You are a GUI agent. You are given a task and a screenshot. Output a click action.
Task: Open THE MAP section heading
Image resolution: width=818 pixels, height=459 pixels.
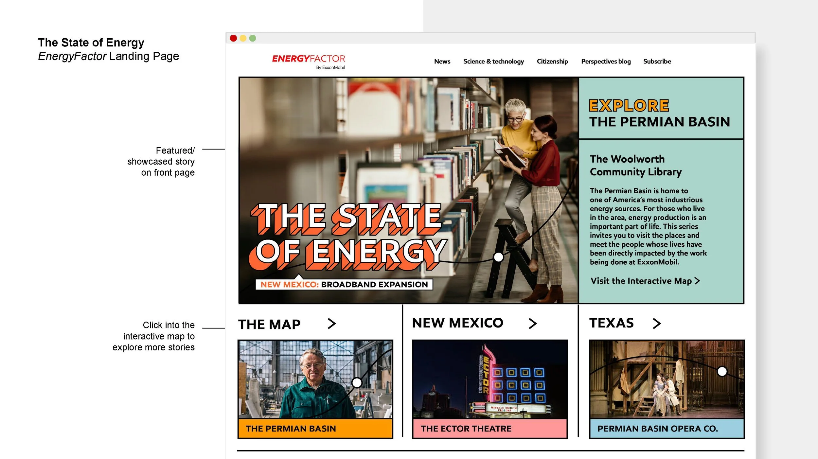click(x=269, y=325)
